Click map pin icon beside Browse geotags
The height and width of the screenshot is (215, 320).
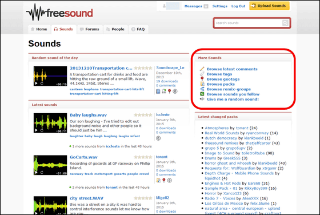pyautogui.click(x=202, y=79)
